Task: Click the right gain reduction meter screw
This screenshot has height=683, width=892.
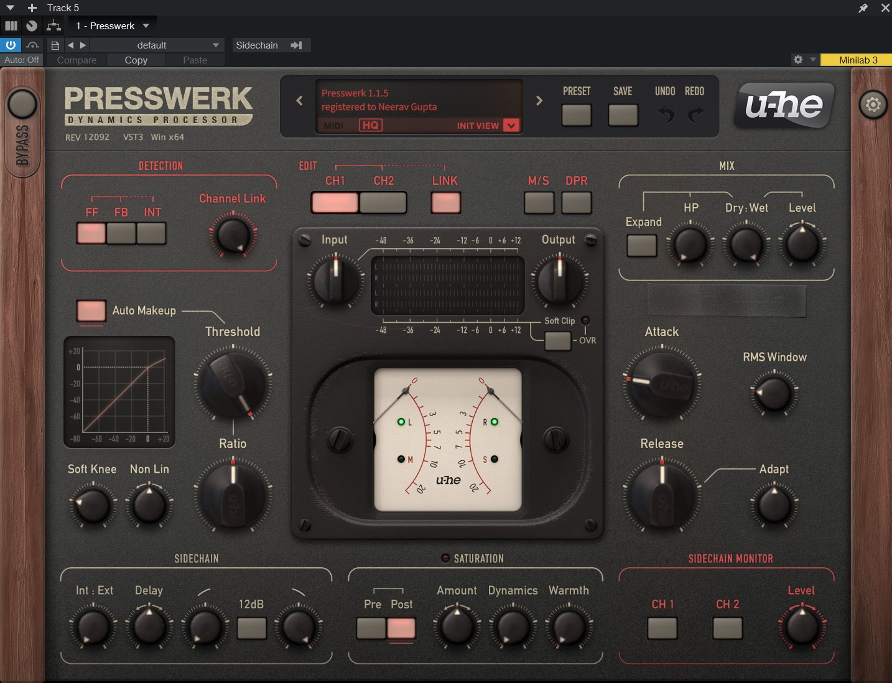Action: [555, 439]
